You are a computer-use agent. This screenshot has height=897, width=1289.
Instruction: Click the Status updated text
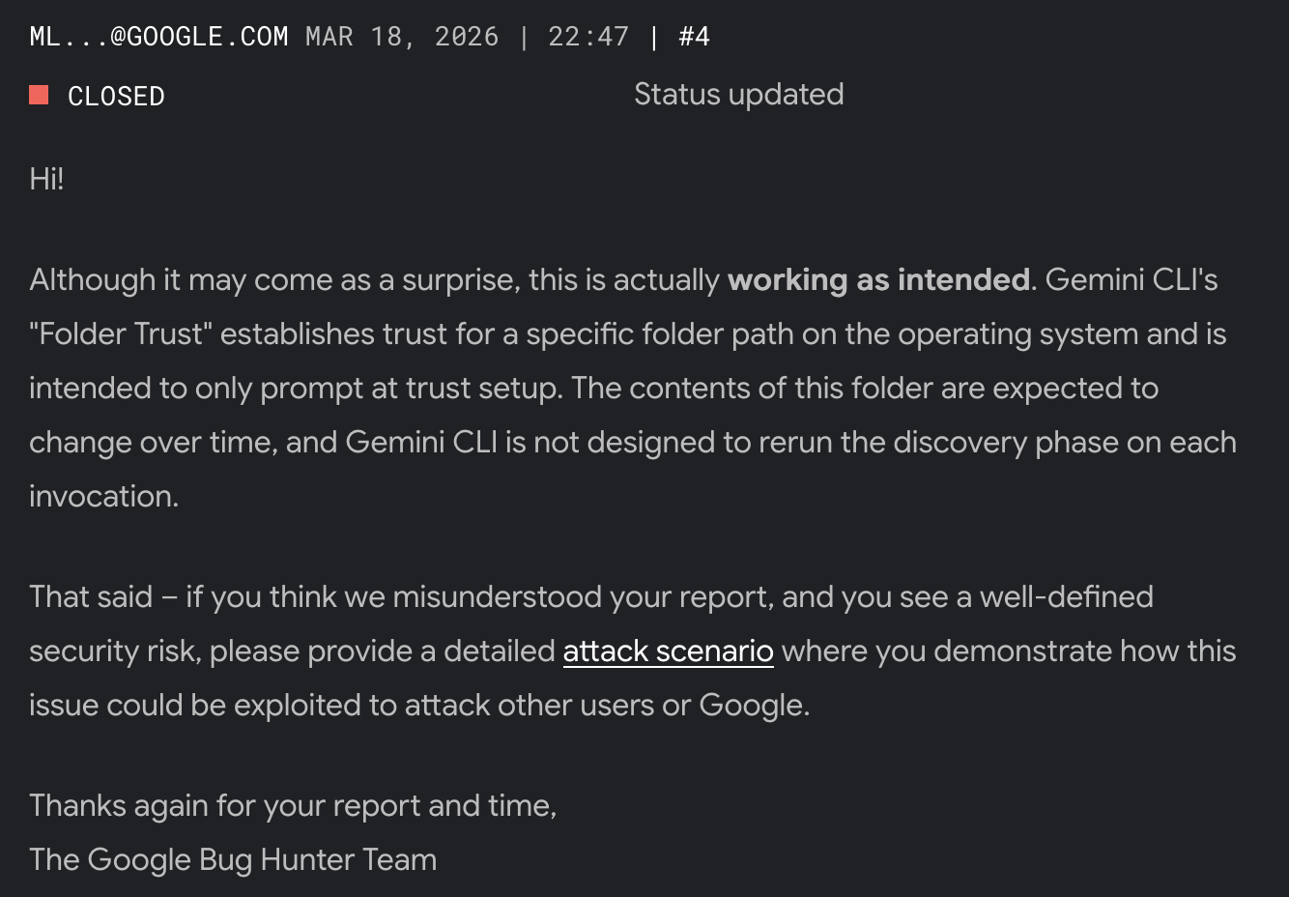[x=738, y=95]
